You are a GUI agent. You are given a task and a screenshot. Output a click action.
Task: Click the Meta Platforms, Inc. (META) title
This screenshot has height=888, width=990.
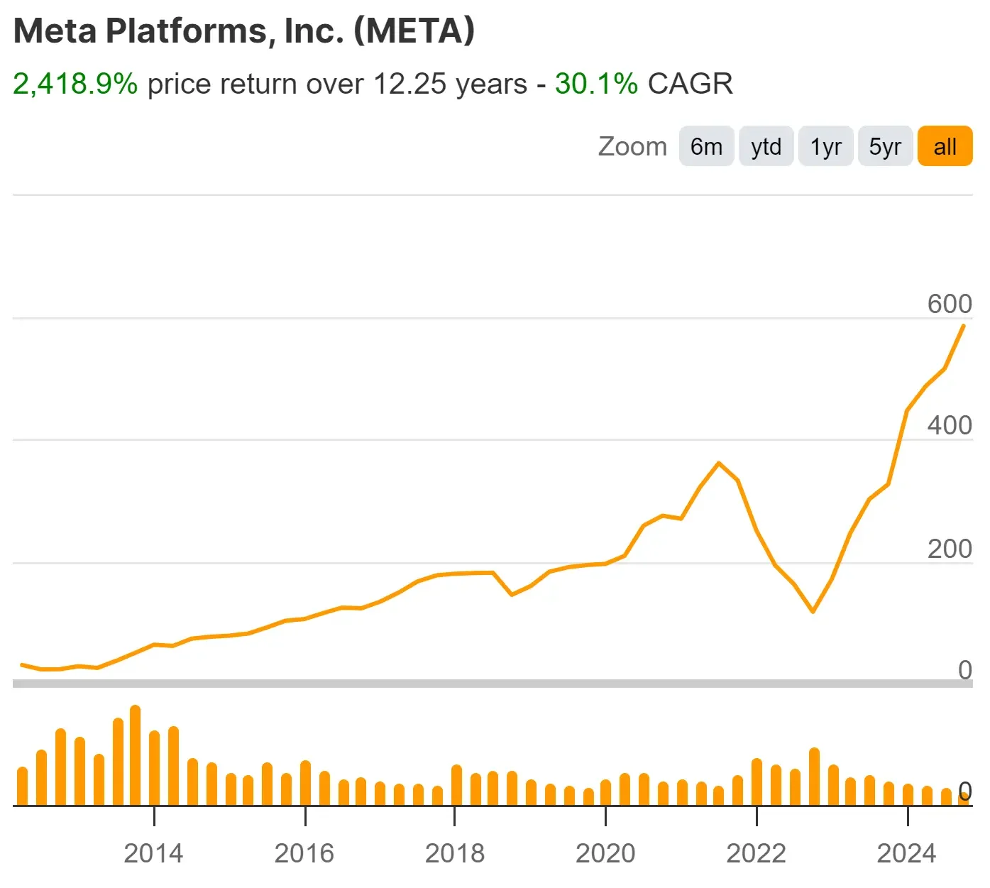244,31
